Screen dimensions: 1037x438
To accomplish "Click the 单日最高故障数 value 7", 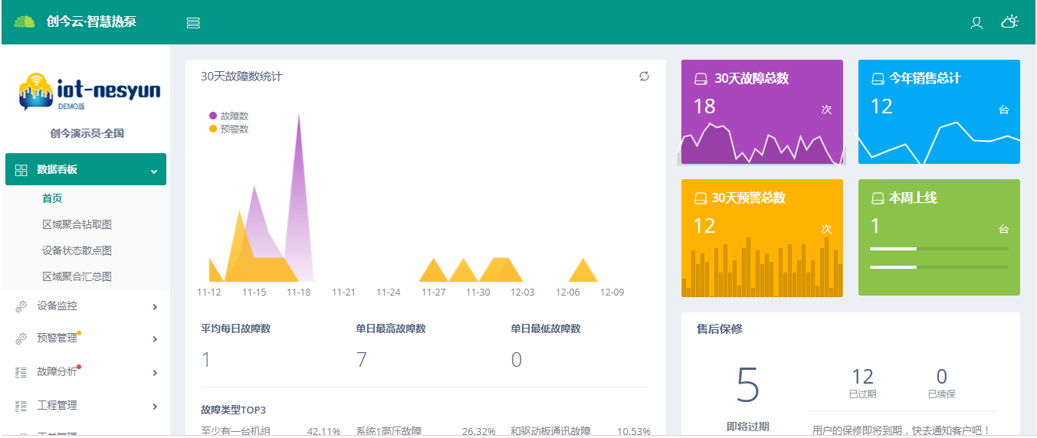I will (361, 360).
